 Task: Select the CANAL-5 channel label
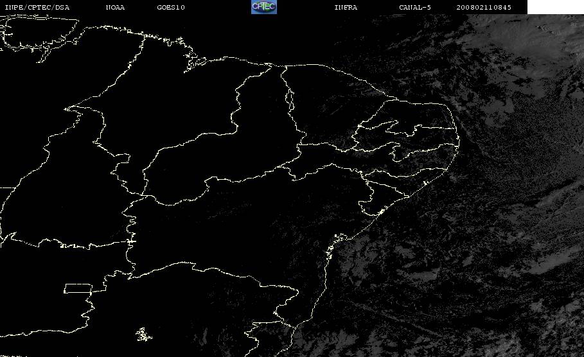pyautogui.click(x=415, y=8)
